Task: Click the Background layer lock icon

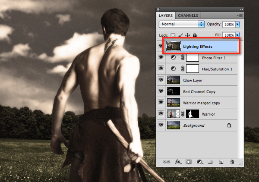Action: (229, 125)
